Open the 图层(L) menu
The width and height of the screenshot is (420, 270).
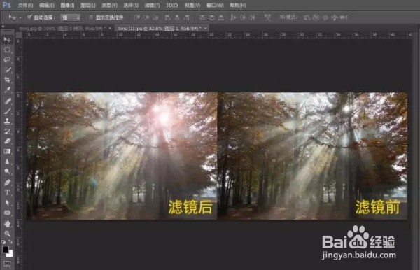[x=88, y=5]
